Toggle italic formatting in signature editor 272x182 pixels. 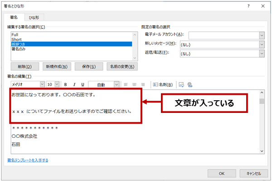73,84
